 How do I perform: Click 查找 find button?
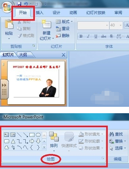(x=116, y=134)
